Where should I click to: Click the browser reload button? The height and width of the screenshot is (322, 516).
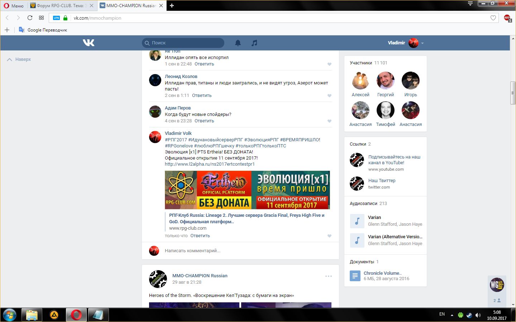click(30, 18)
